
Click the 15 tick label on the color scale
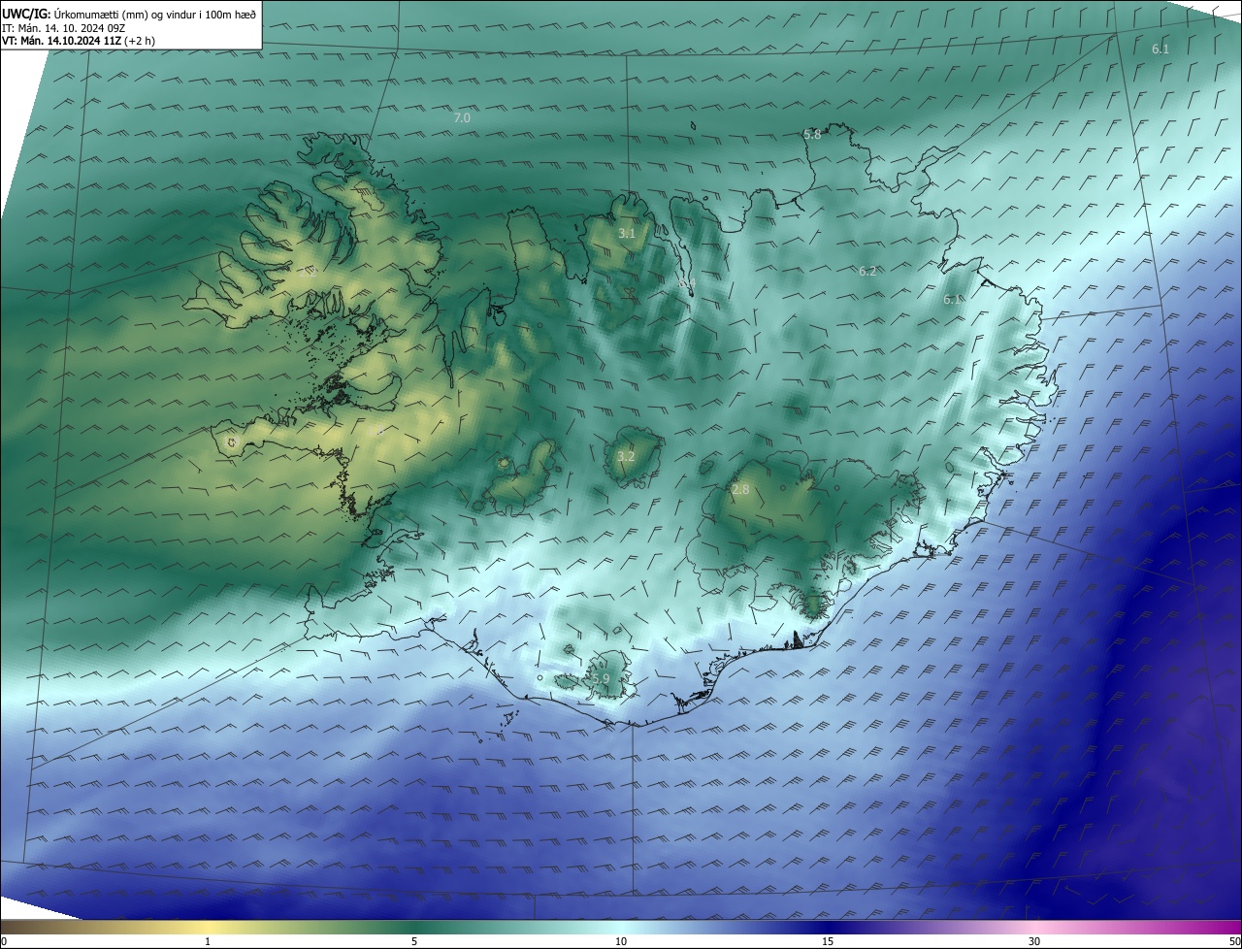point(828,941)
